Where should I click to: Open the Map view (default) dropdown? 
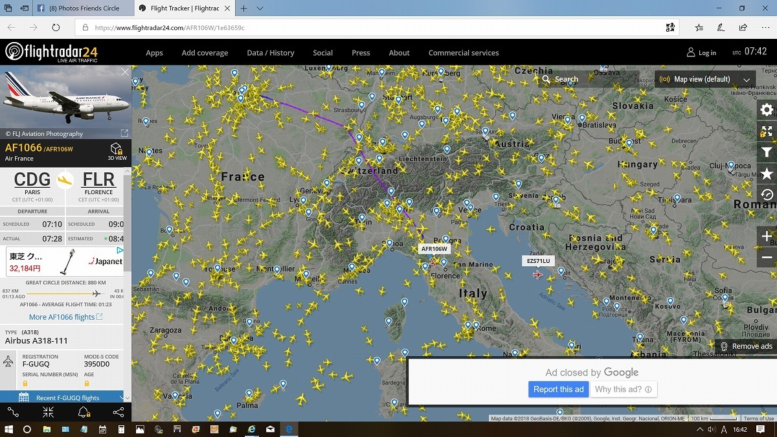pyautogui.click(x=704, y=79)
